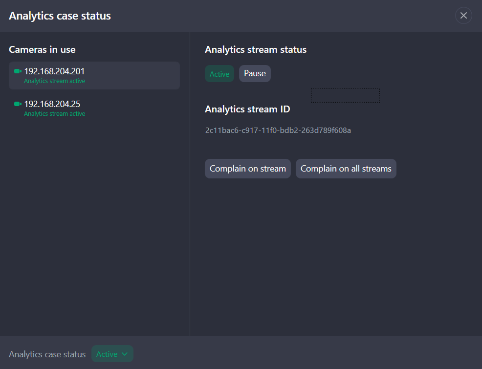
Task: Click the camera icon beside 192.168.204.25
Action: (x=18, y=104)
